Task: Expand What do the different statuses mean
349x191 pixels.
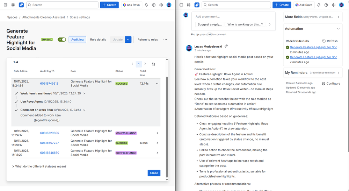Action: (x=39, y=167)
